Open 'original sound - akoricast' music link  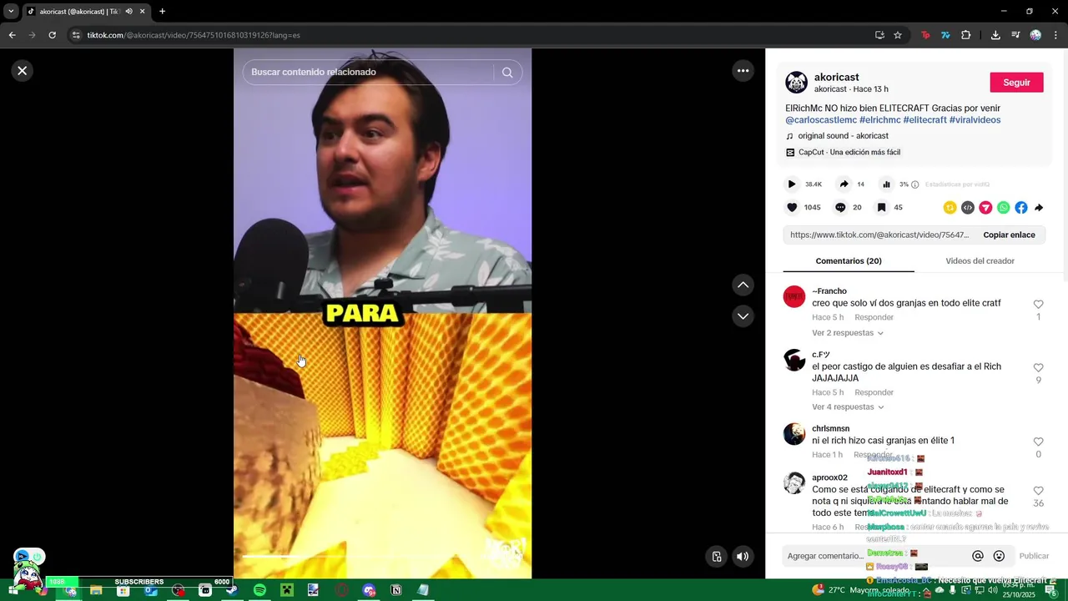[x=843, y=136]
